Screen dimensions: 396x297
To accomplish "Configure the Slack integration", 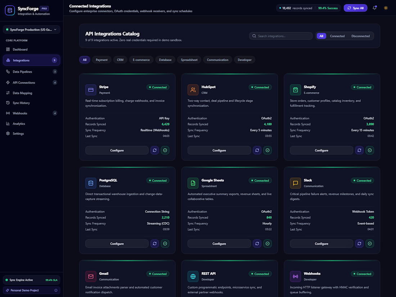I will (321, 244).
